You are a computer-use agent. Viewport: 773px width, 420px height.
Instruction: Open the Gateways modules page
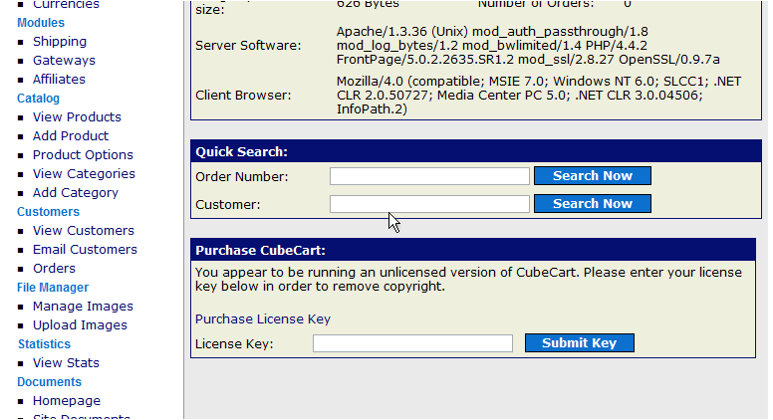(x=64, y=61)
